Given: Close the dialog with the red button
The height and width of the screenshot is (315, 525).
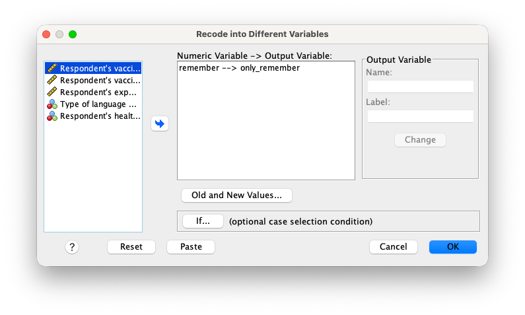Looking at the screenshot, I should [46, 34].
